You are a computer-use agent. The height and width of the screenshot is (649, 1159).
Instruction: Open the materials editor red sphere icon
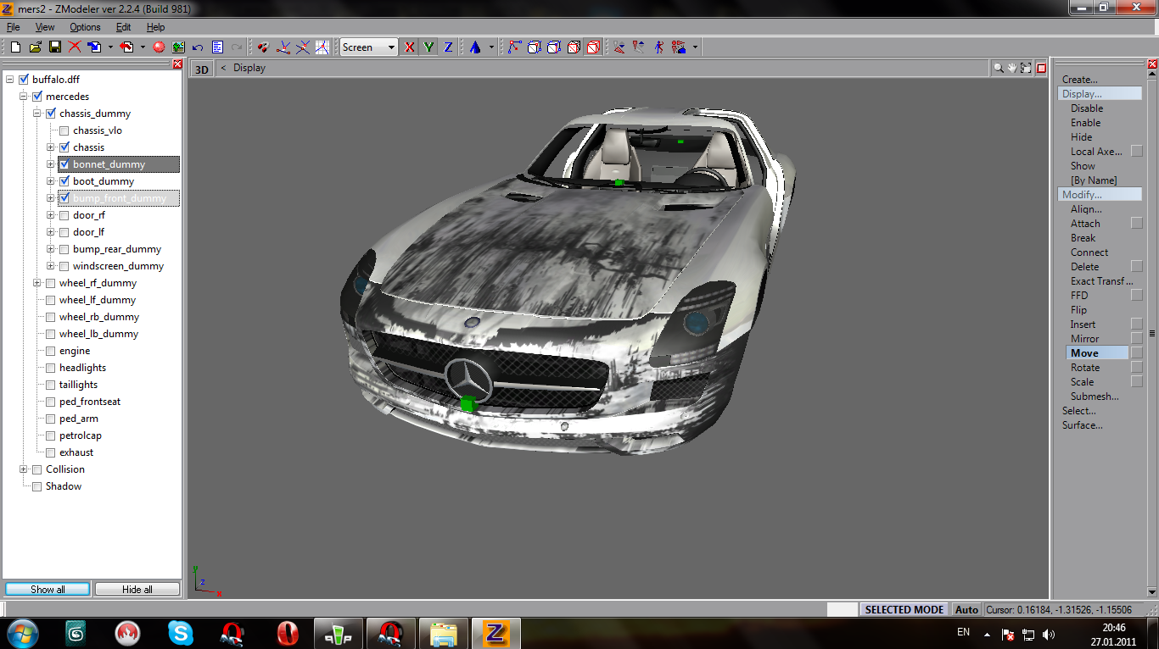click(159, 47)
